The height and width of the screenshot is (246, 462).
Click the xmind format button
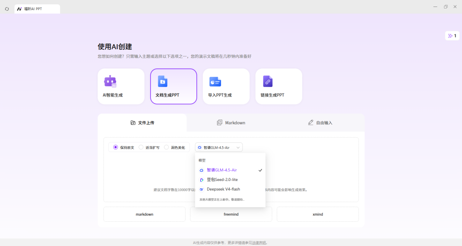coord(318,214)
